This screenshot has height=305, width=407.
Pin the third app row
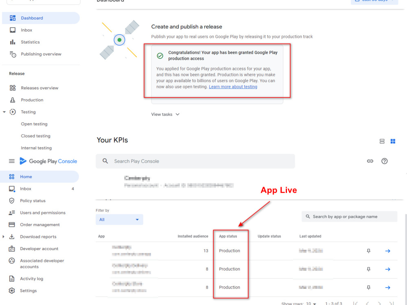[368, 288]
